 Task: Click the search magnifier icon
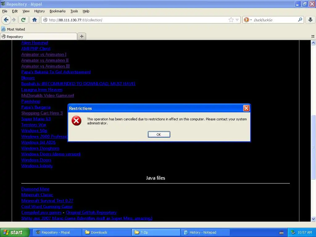click(300, 20)
